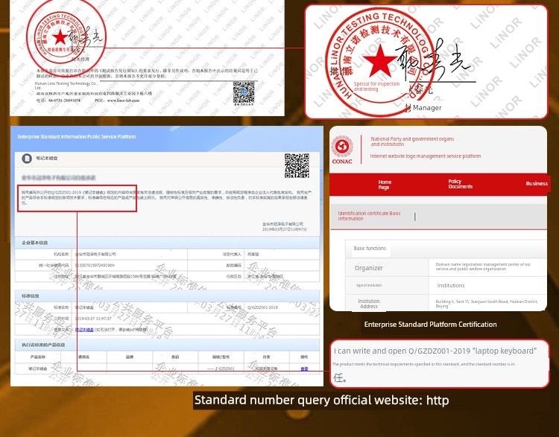The height and width of the screenshot is (437, 559).
Task: Click the QR code on the standard platform page
Action: click(297, 165)
